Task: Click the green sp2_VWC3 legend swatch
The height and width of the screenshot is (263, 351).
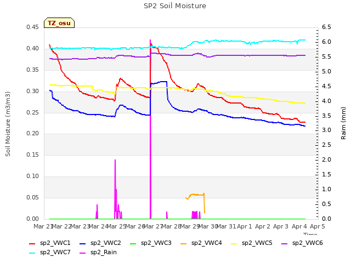Action: (133, 243)
